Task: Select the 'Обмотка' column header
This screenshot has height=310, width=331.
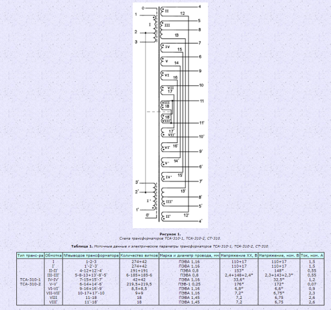Action: pos(53,255)
